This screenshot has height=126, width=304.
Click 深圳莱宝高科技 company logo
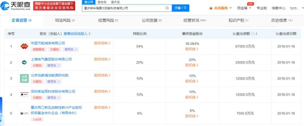24,94
